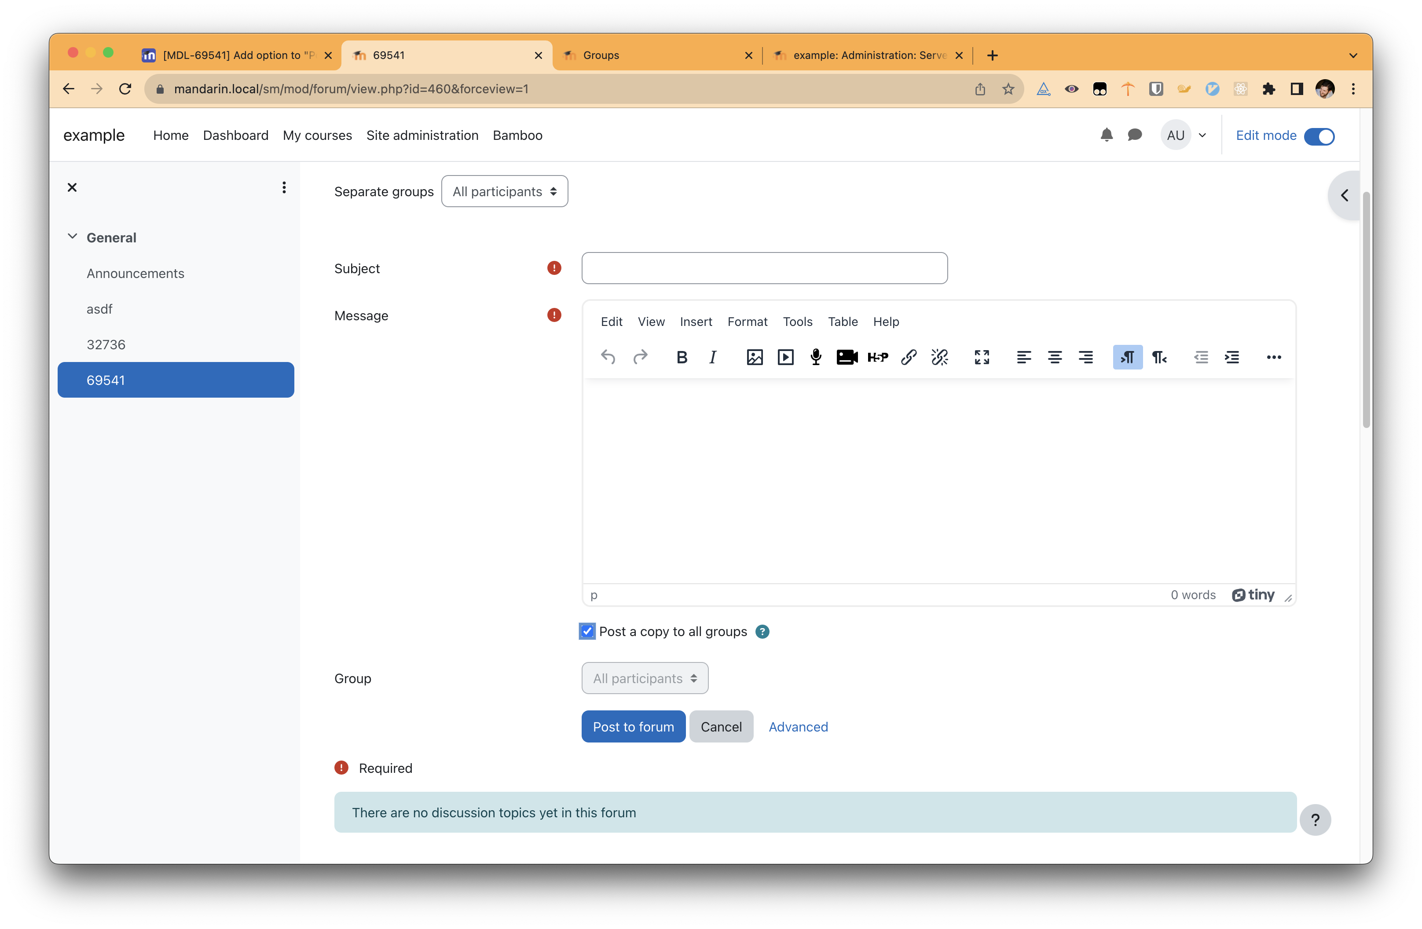The width and height of the screenshot is (1422, 929).
Task: Open browser tab search chevron
Action: click(1352, 55)
